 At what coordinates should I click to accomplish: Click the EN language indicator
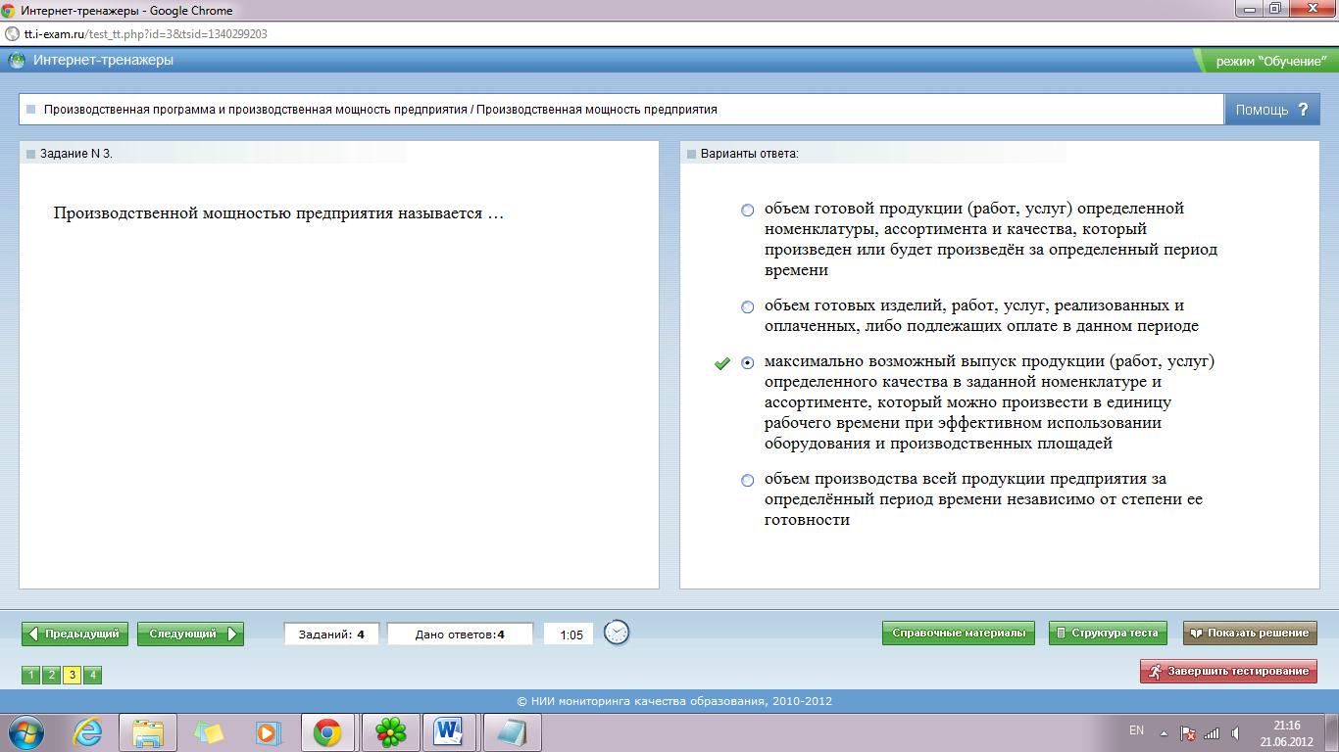pyautogui.click(x=1137, y=730)
